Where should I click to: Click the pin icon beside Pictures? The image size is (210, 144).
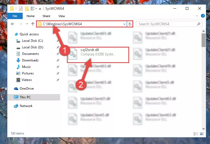coord(58,73)
